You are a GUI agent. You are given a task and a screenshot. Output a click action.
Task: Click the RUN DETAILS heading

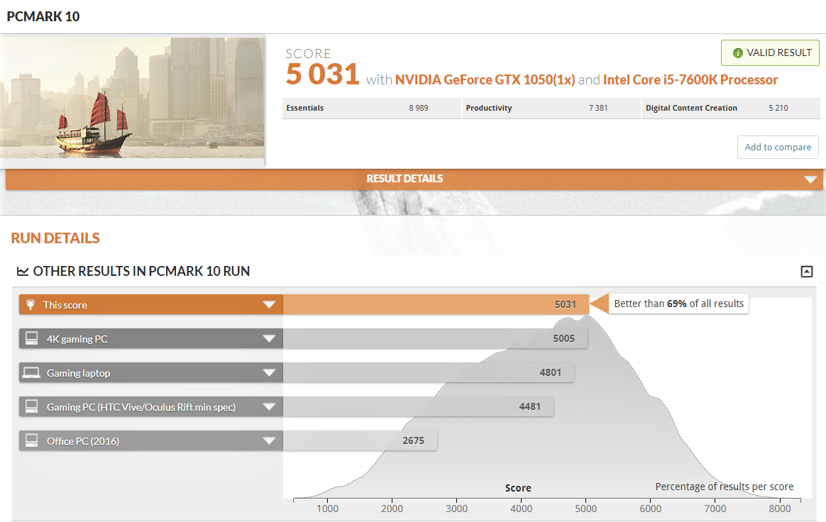coord(55,238)
